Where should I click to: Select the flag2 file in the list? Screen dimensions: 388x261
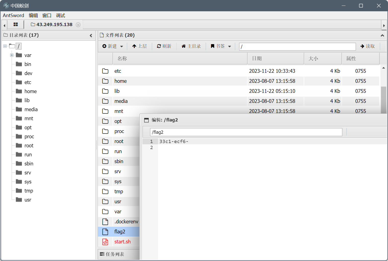(x=120, y=232)
